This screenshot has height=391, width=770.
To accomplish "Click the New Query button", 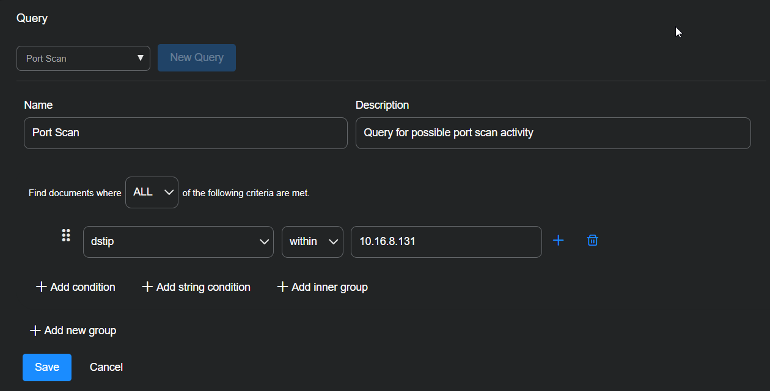I will click(x=197, y=57).
